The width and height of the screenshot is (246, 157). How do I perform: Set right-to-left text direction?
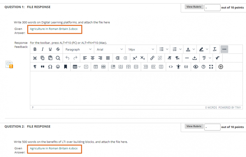point(177,58)
